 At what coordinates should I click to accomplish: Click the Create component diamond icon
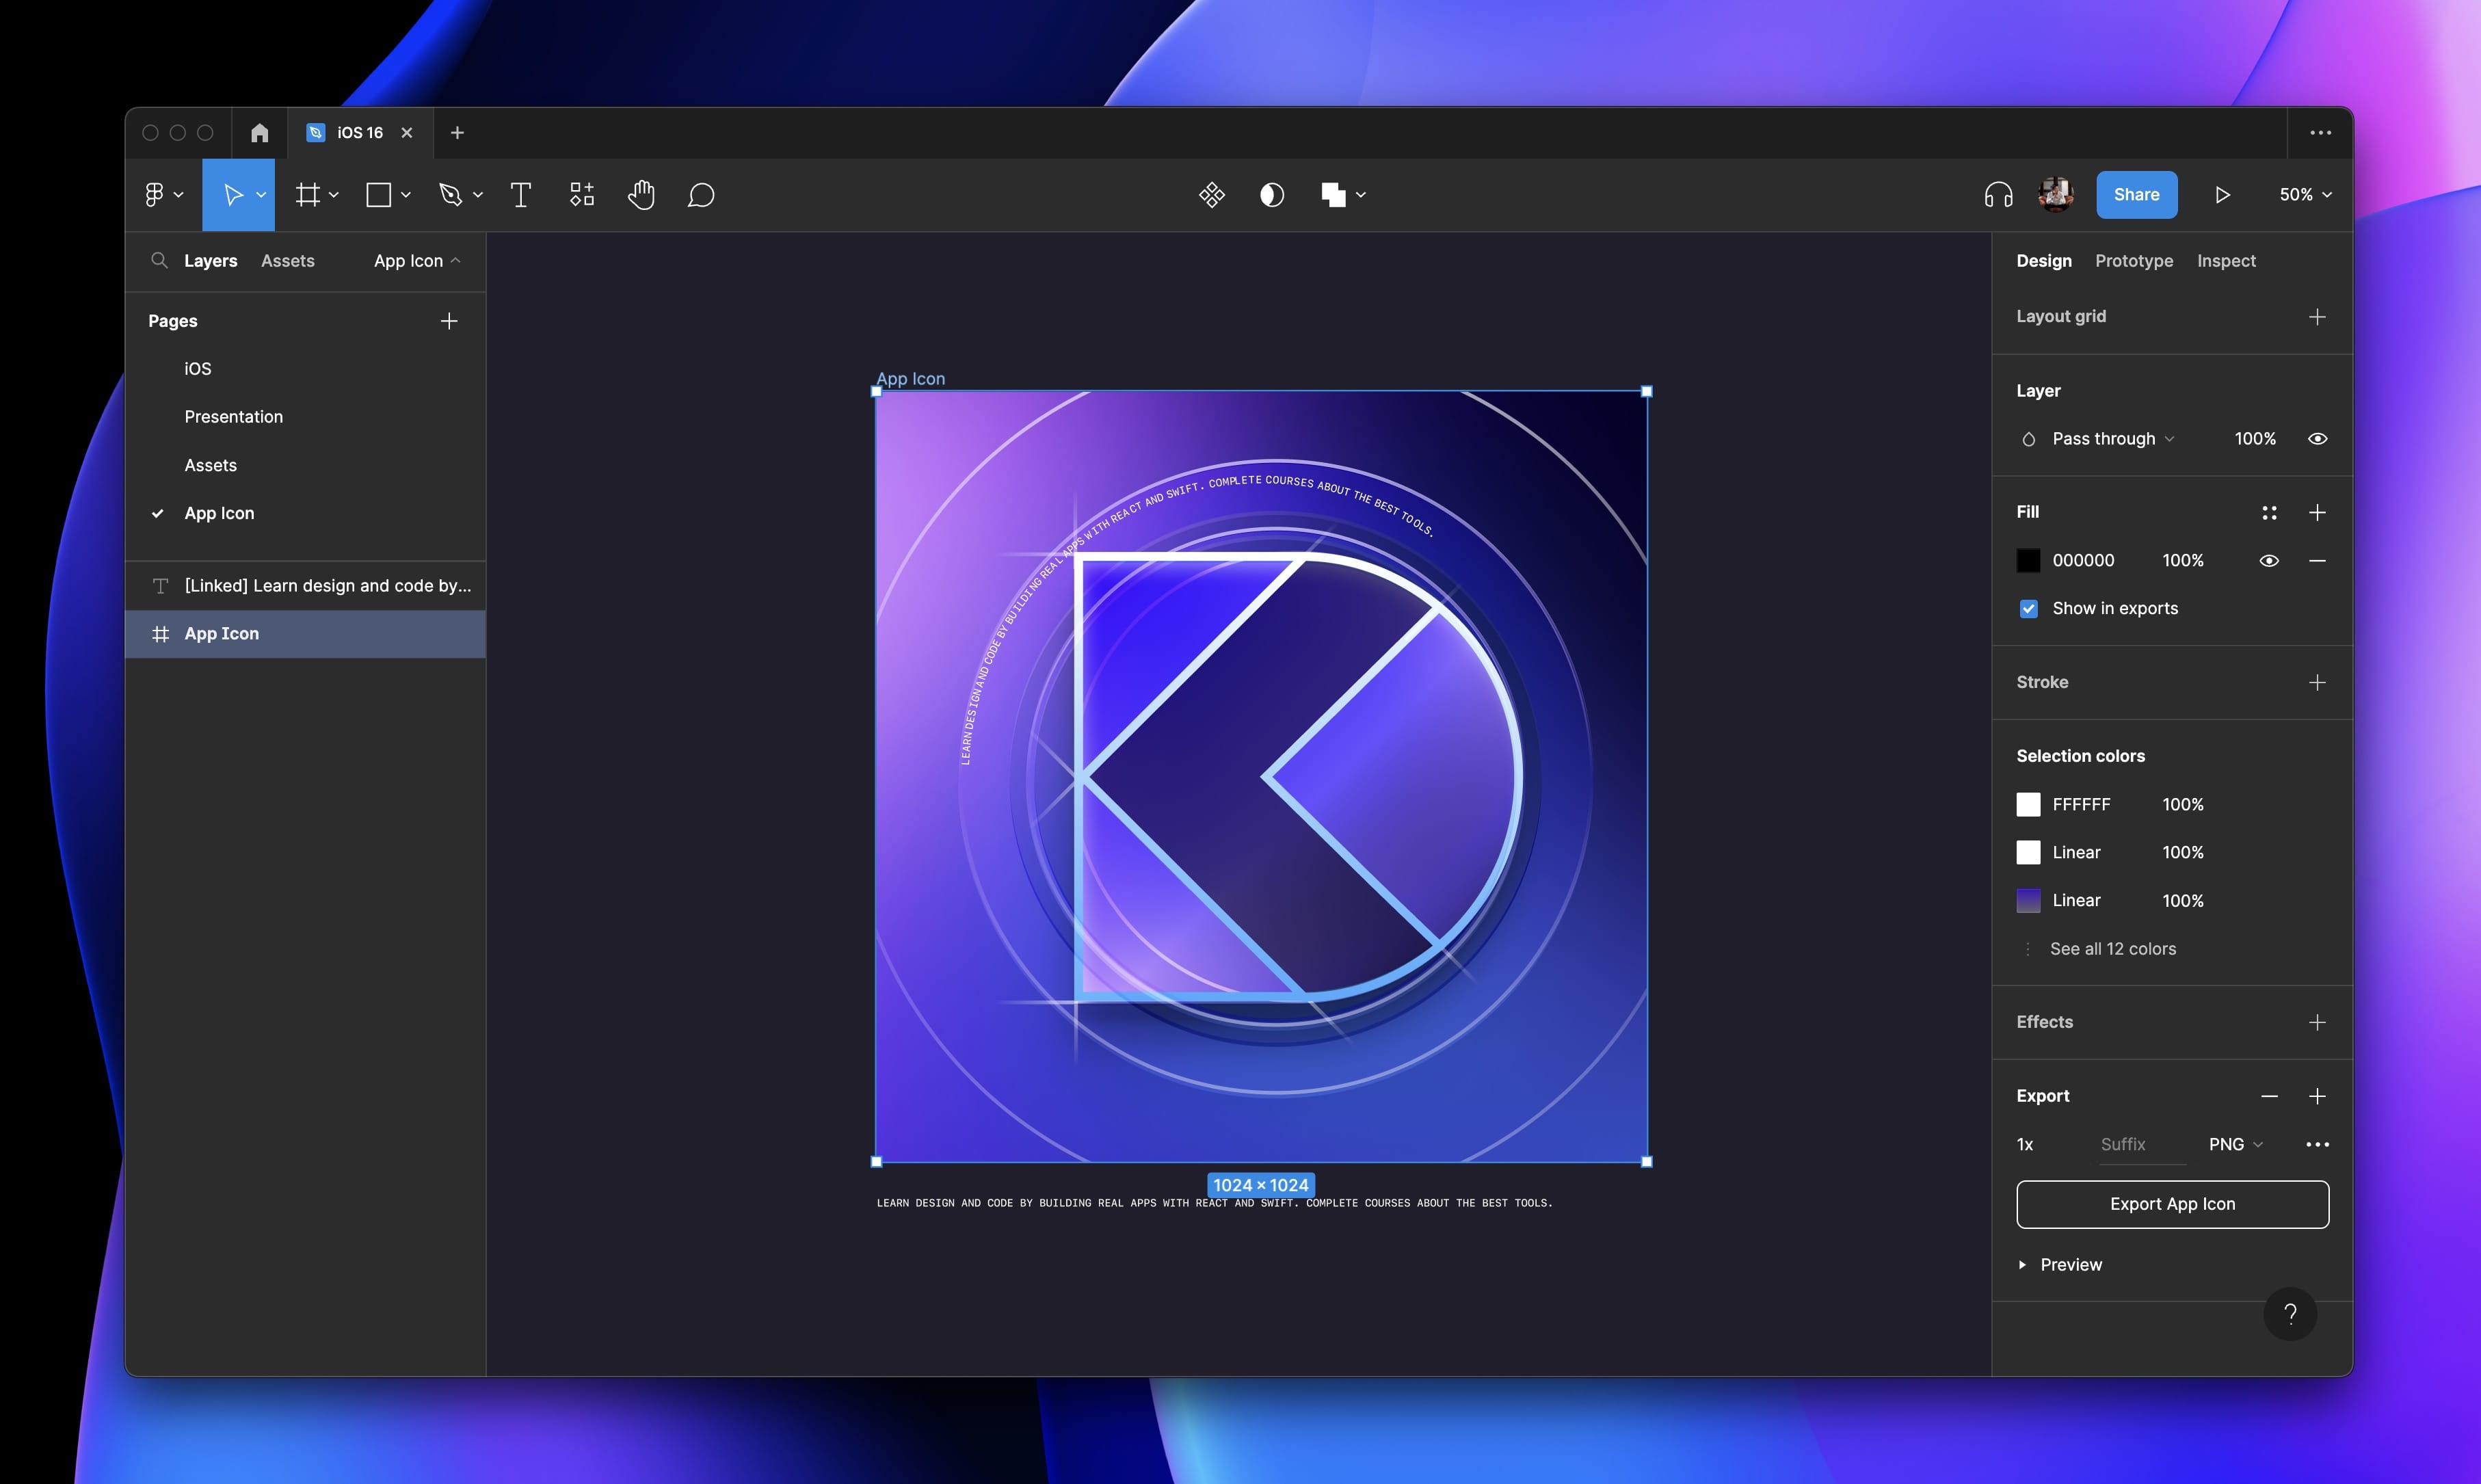click(1211, 195)
